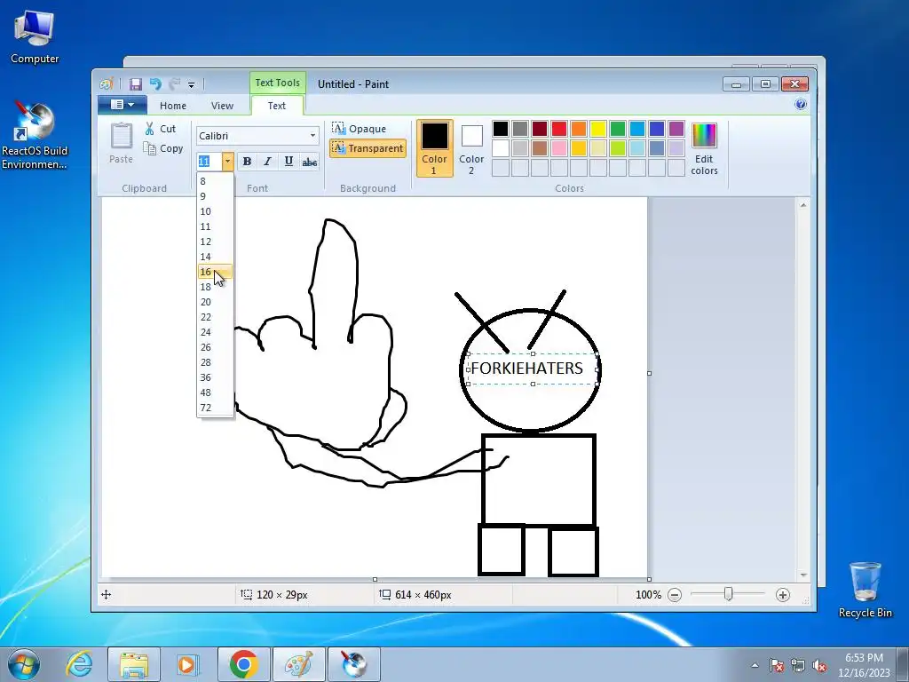Choose font size 9 from list
Image resolution: width=909 pixels, height=682 pixels.
click(215, 196)
